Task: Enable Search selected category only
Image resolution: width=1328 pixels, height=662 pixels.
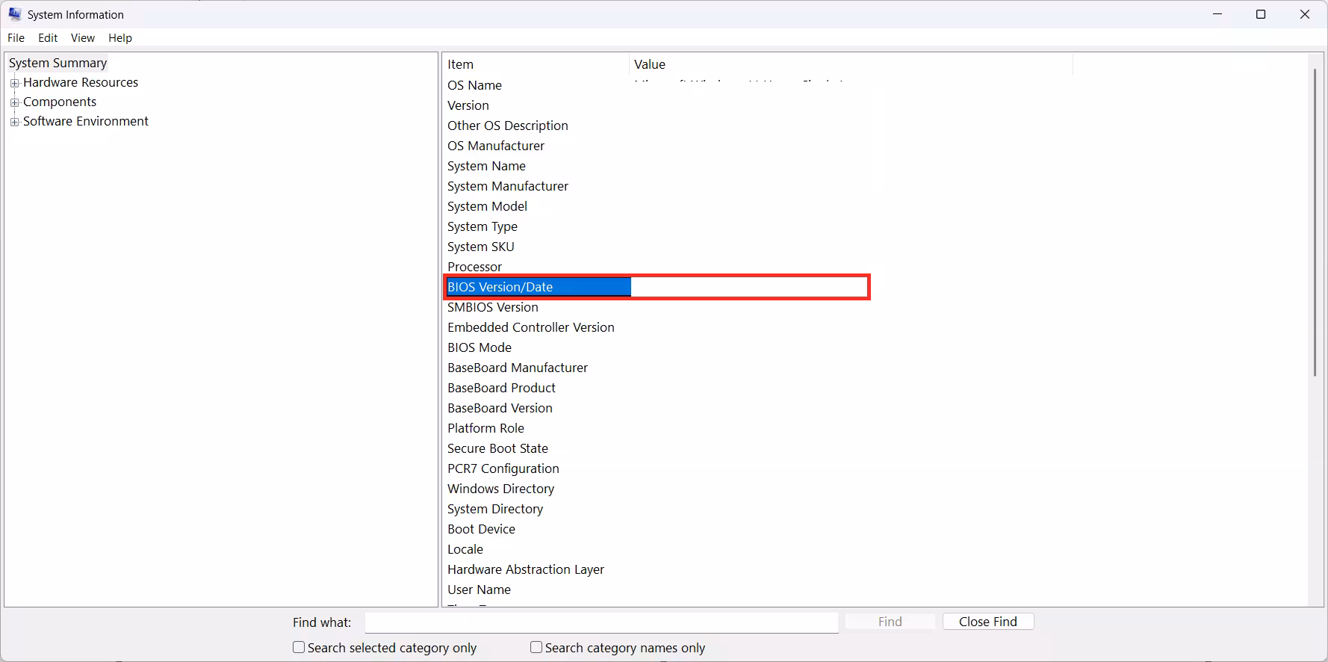Action: pyautogui.click(x=299, y=648)
